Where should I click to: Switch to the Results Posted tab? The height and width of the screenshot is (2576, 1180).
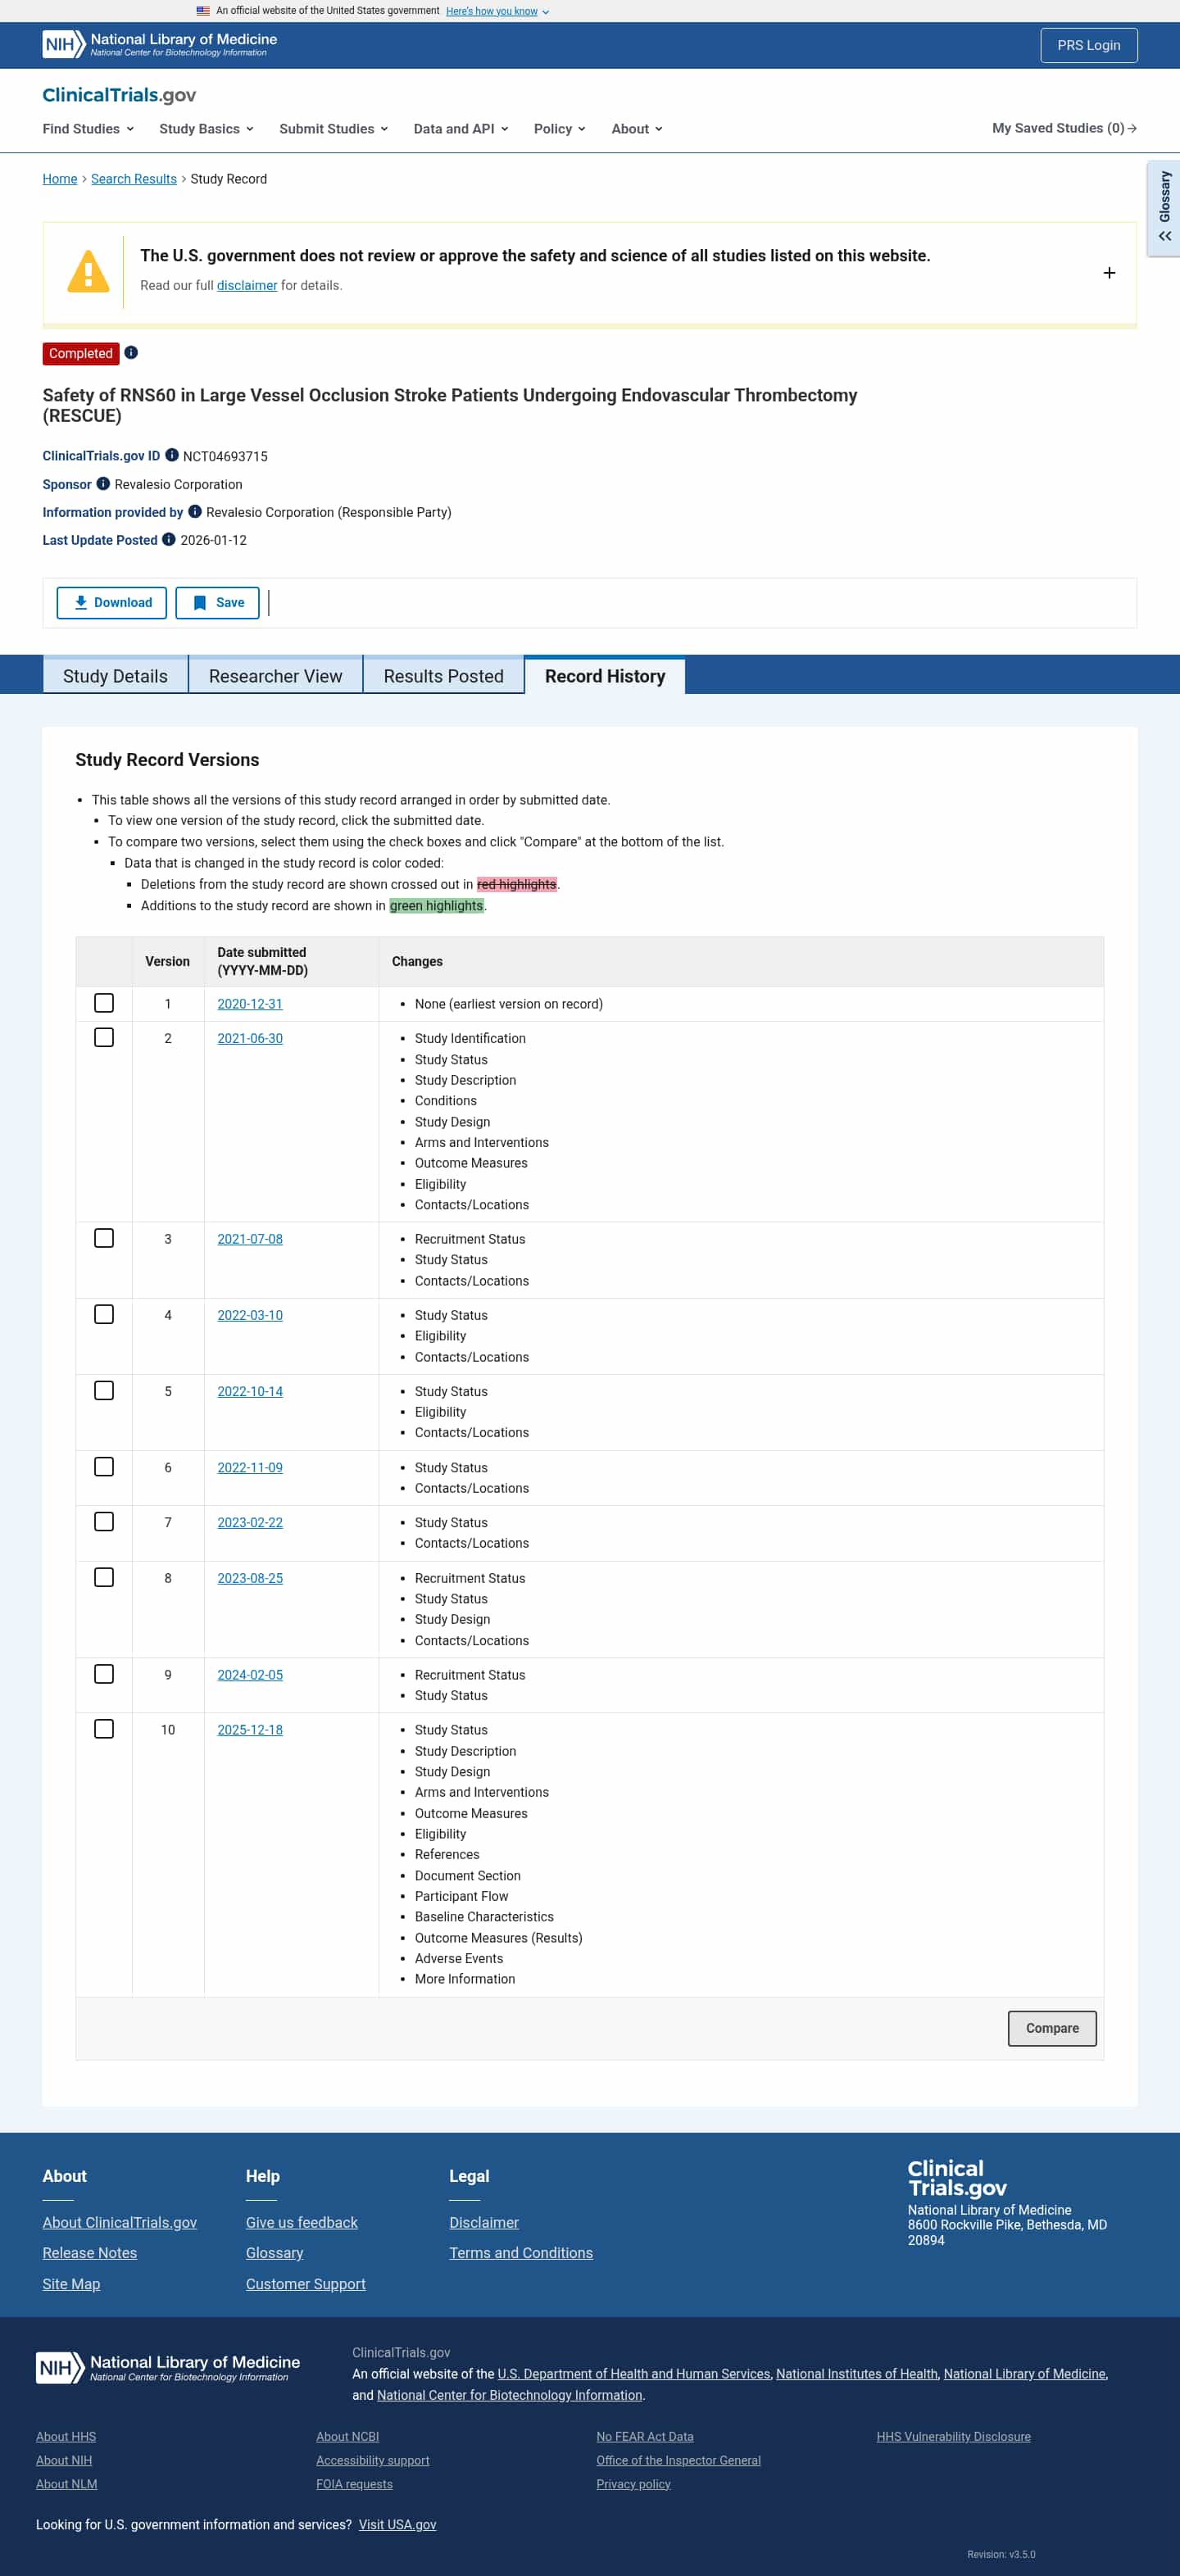[443, 676]
